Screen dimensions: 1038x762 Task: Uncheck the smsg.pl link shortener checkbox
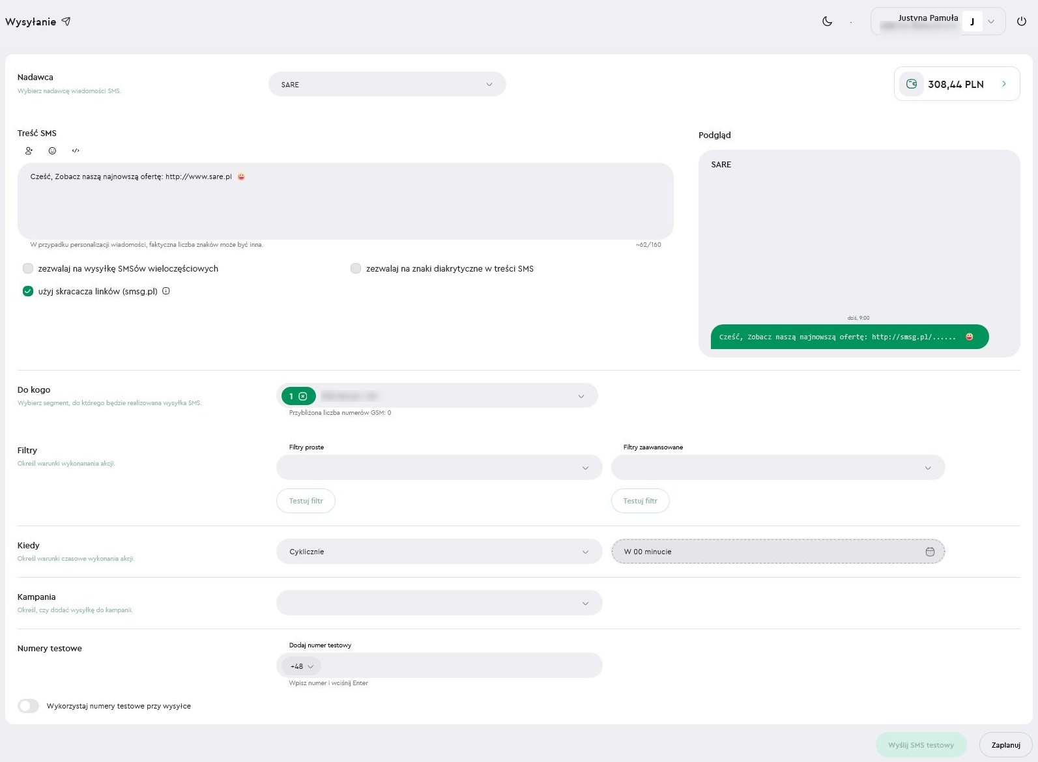click(x=28, y=291)
